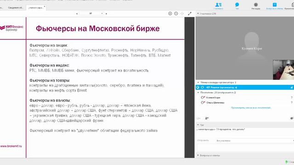Image resolution: width=294 pixels, height=165 pixels.
Task: Open the page number dropdown in viewer
Action: [x=102, y=13]
